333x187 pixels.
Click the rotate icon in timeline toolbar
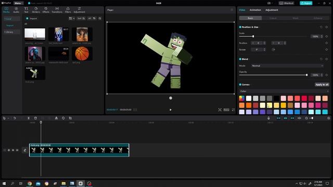63,118
